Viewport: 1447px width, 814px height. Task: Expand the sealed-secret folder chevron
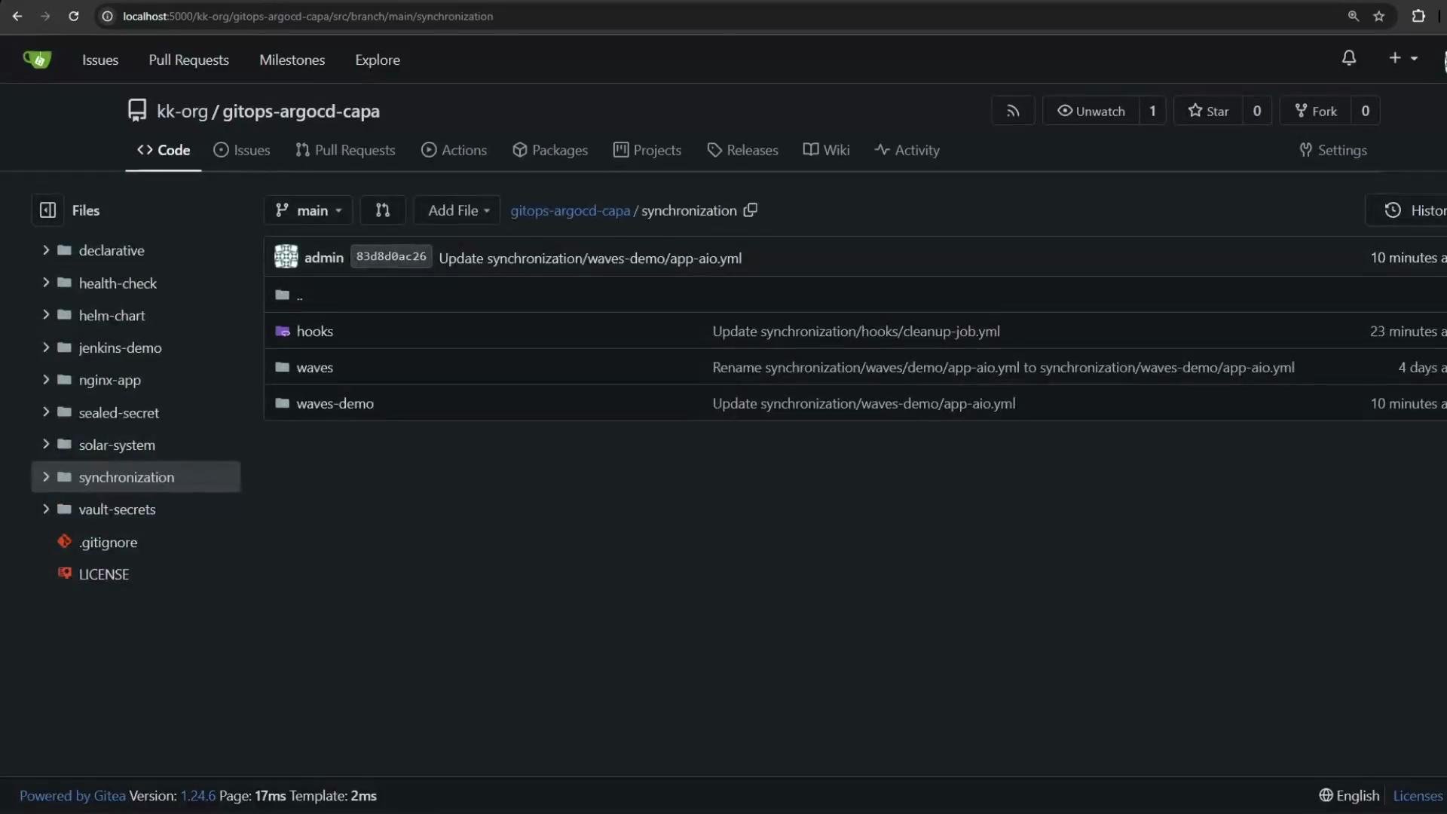tap(46, 412)
